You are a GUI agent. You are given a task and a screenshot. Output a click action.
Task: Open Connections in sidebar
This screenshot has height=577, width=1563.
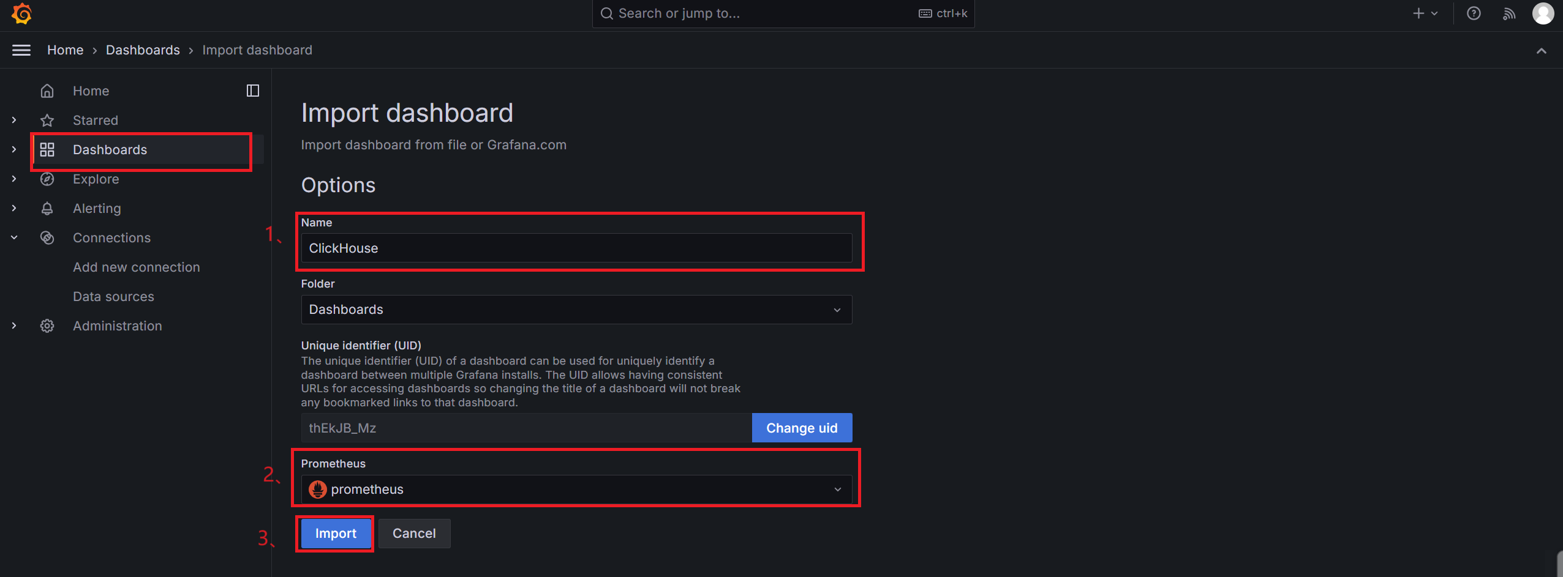[111, 238]
